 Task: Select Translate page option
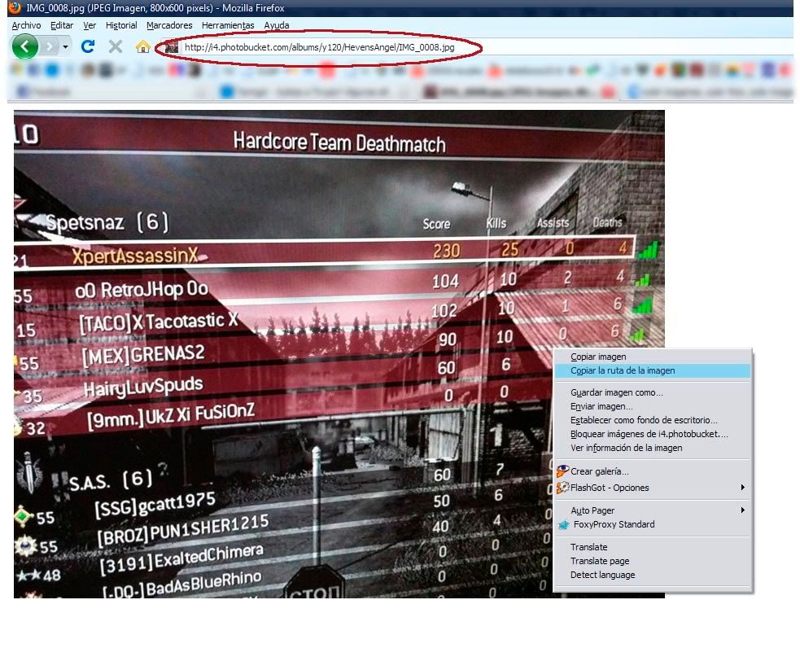pos(653,561)
